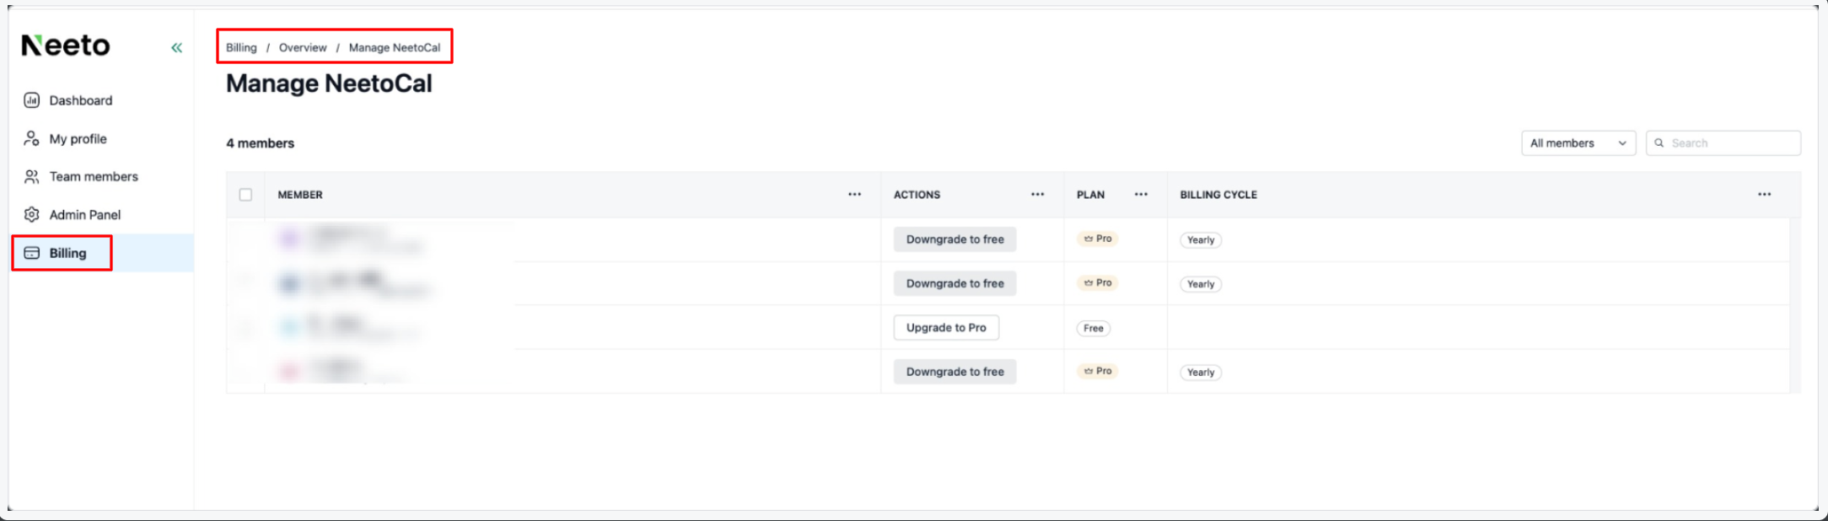Expand the All members filter dropdown
Image resolution: width=1828 pixels, height=521 pixels.
(x=1578, y=143)
